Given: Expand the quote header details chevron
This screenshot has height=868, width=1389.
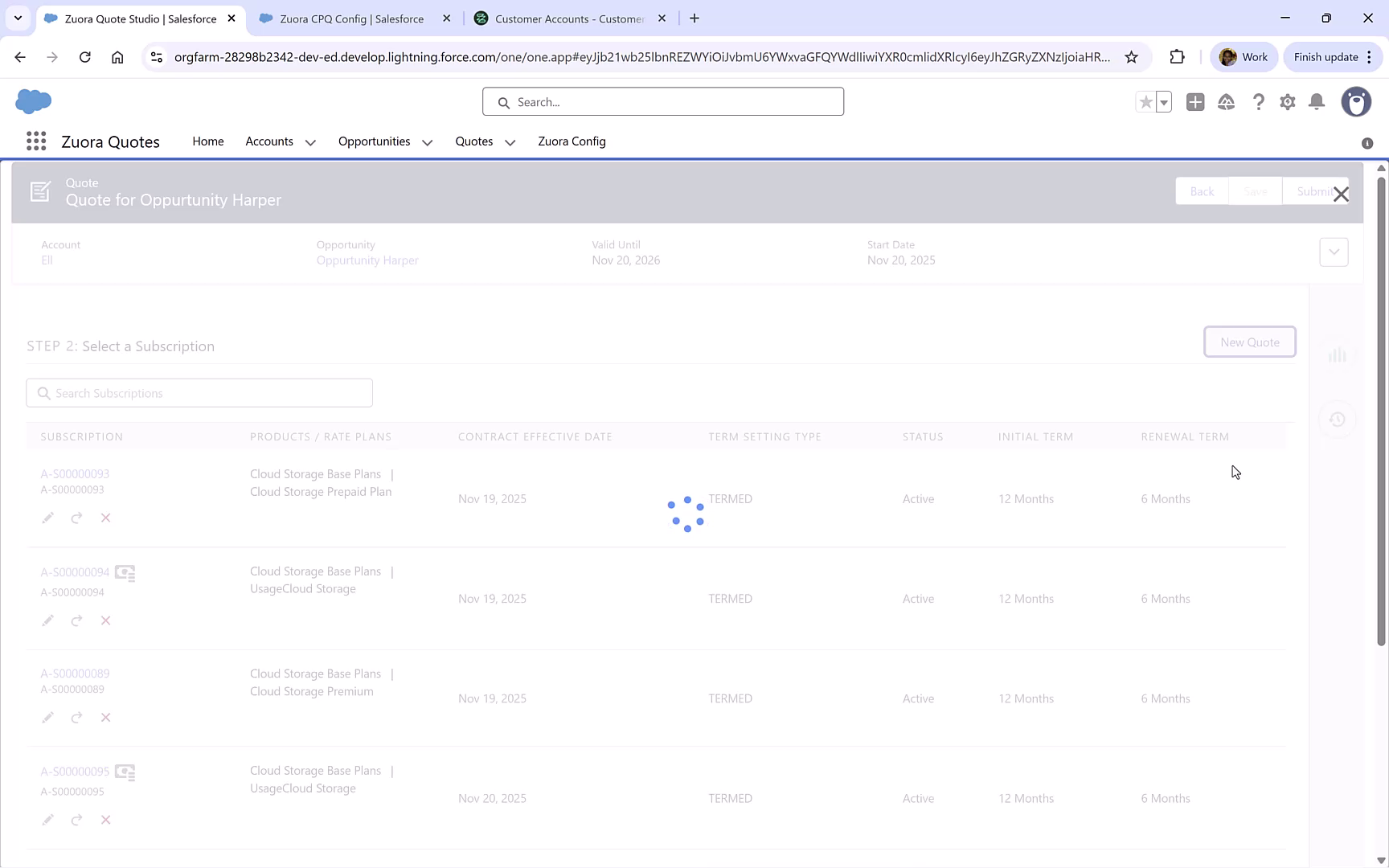Looking at the screenshot, I should click(1334, 252).
